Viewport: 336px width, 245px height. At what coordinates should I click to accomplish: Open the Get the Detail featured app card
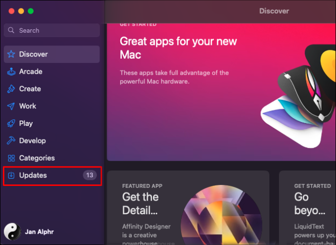click(188, 207)
